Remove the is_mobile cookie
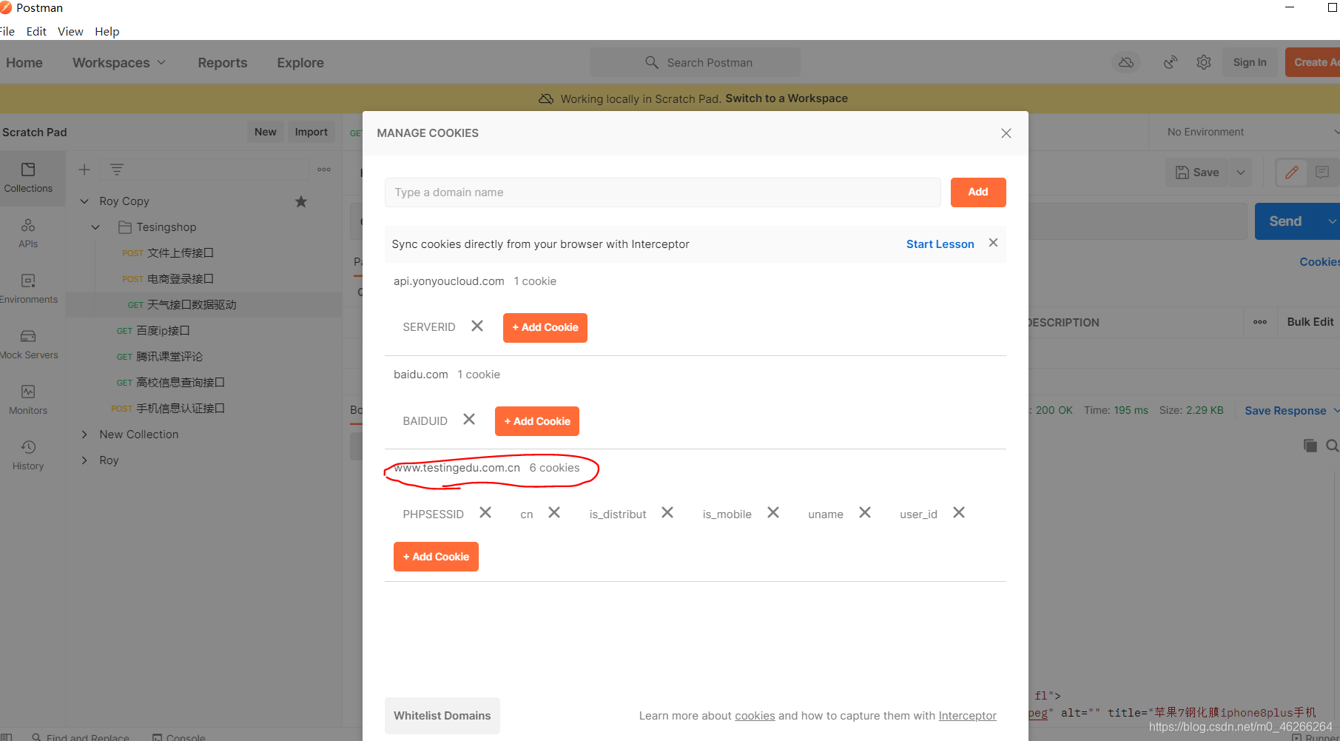 coord(773,513)
